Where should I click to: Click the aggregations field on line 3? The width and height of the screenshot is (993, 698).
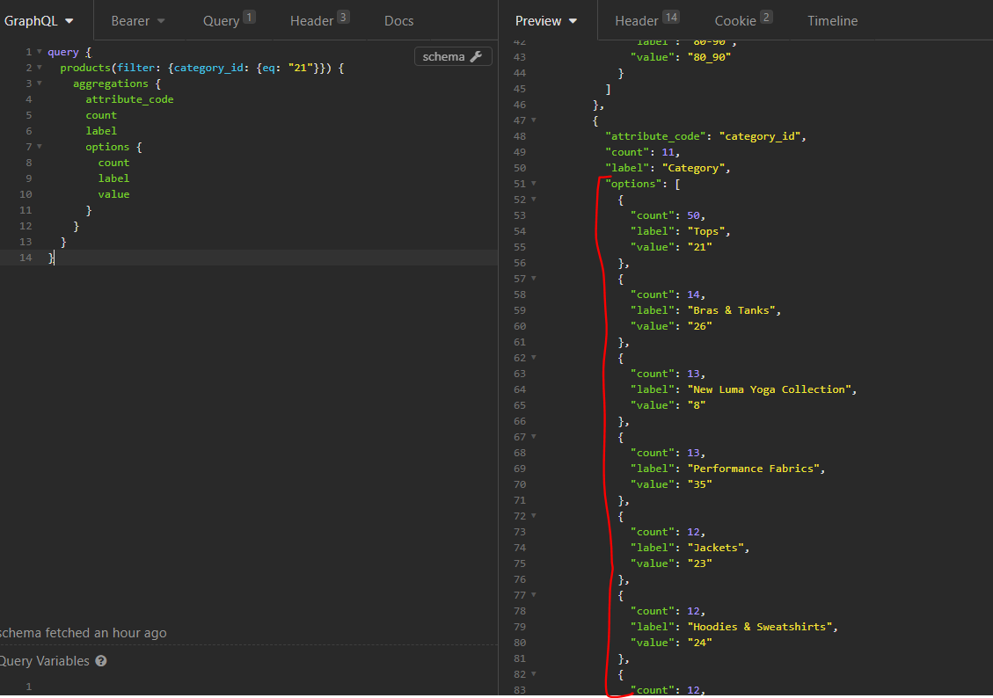click(111, 84)
